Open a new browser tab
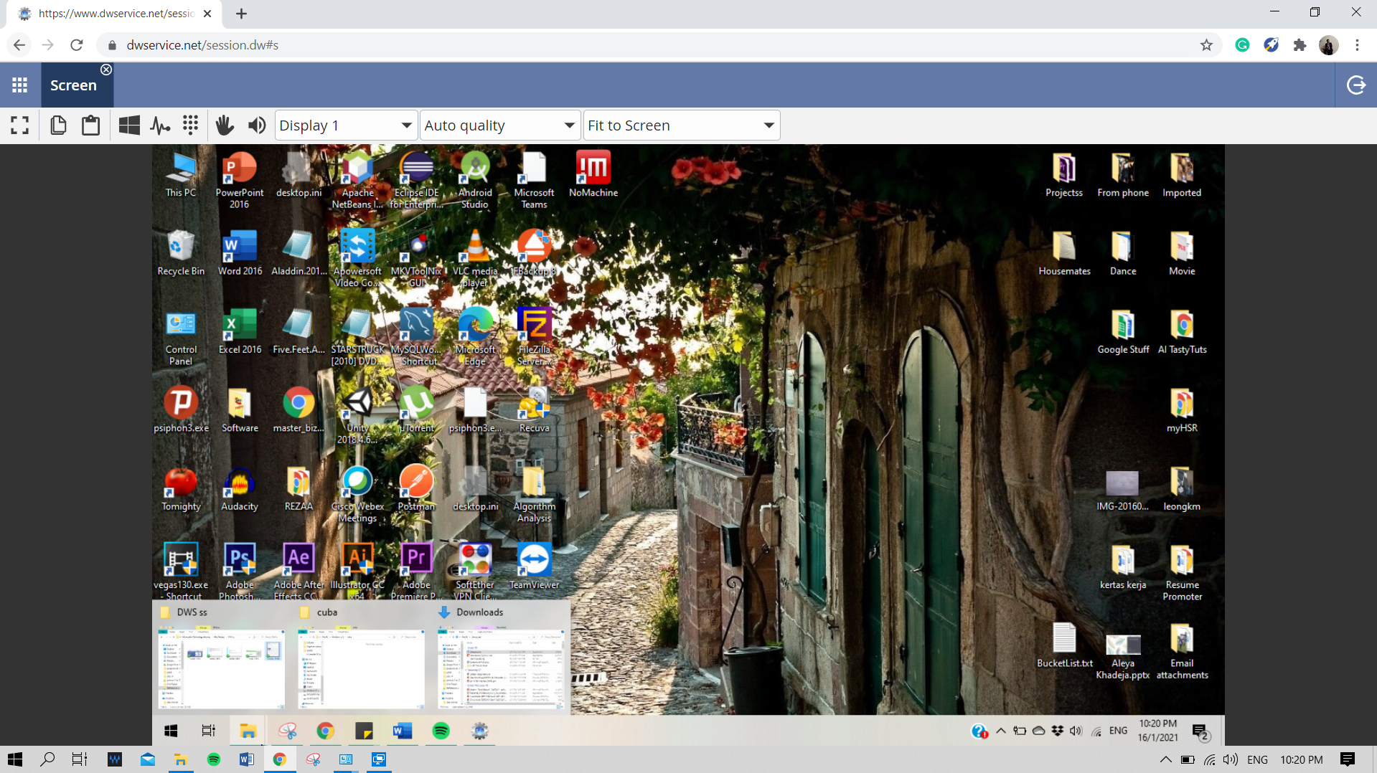The image size is (1377, 773). [x=241, y=14]
